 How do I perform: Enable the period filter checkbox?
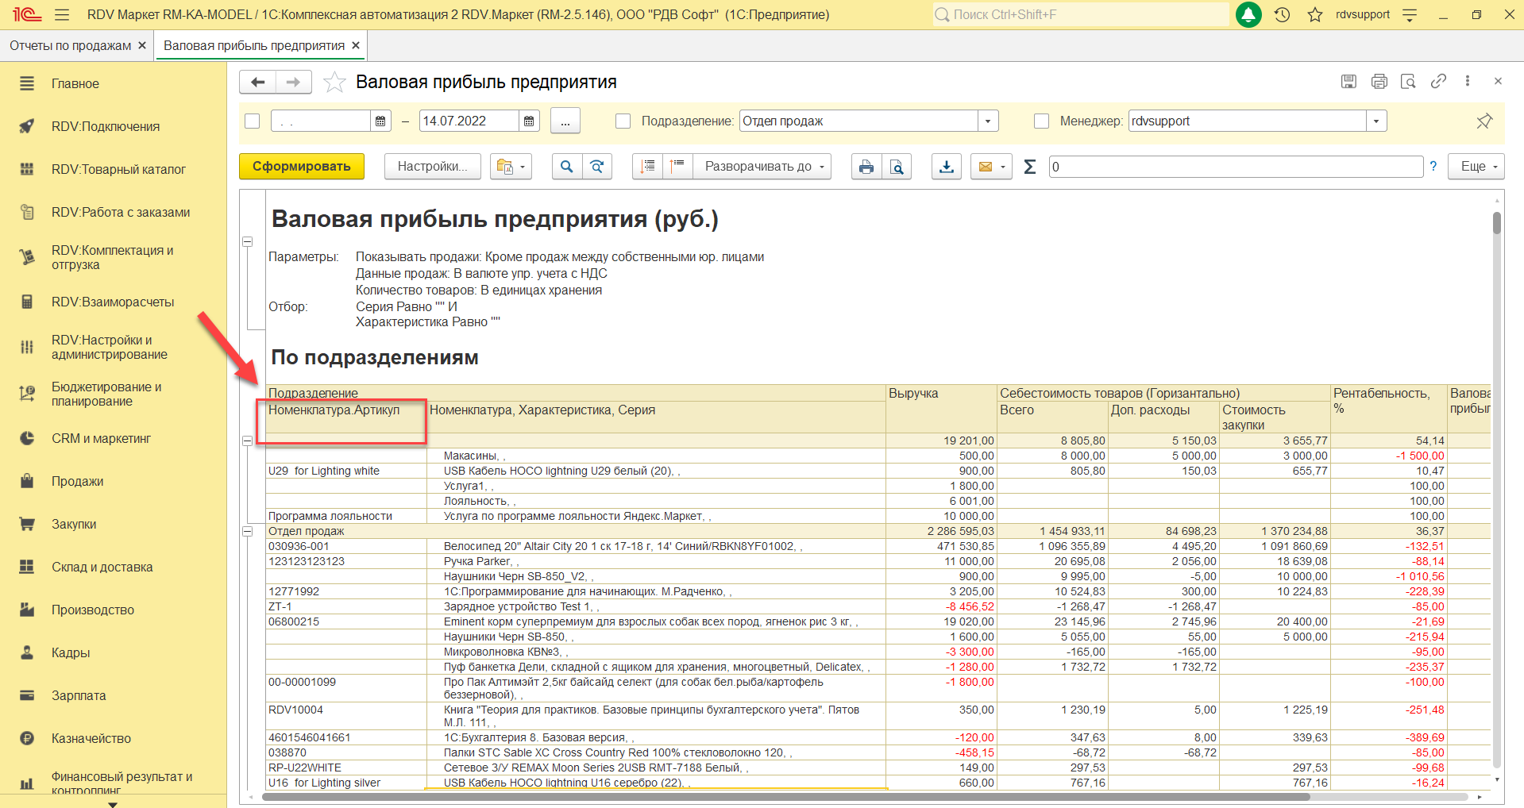tap(253, 121)
